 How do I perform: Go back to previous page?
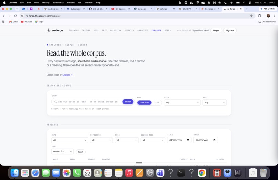pos(4,16)
